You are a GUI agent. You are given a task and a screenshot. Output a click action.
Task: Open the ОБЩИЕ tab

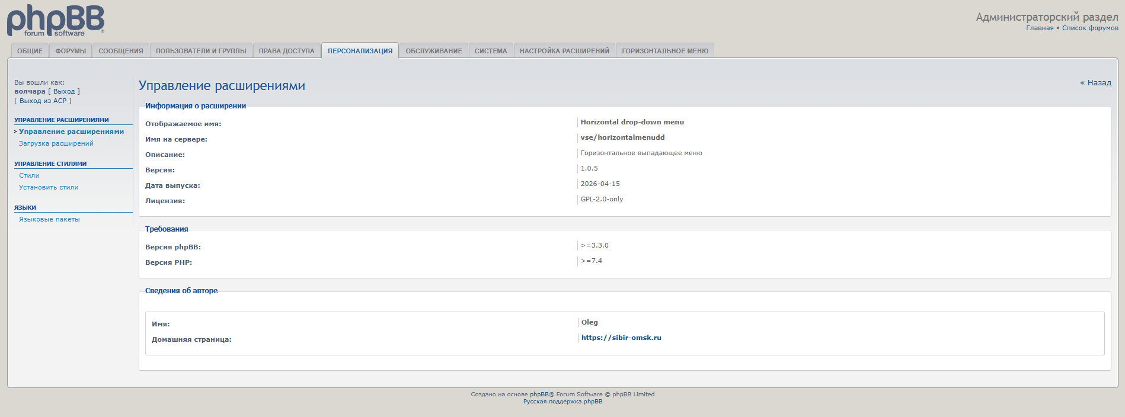click(30, 51)
